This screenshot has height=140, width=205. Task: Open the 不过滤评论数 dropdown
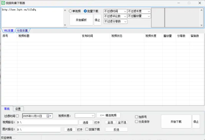click(115, 16)
